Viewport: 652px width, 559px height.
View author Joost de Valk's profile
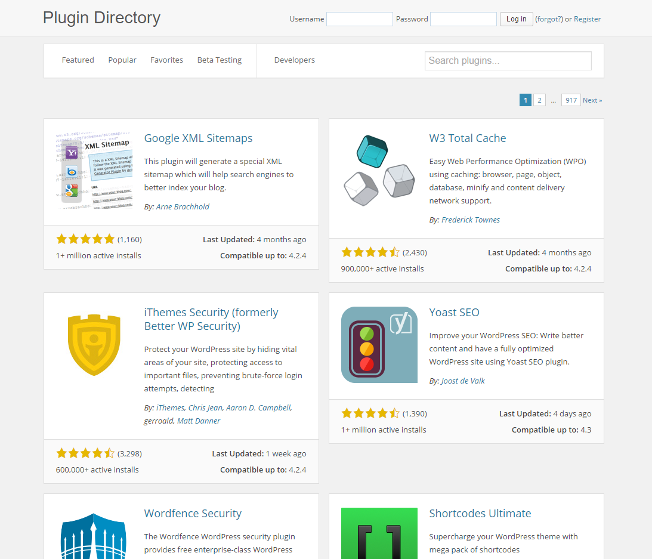click(463, 381)
